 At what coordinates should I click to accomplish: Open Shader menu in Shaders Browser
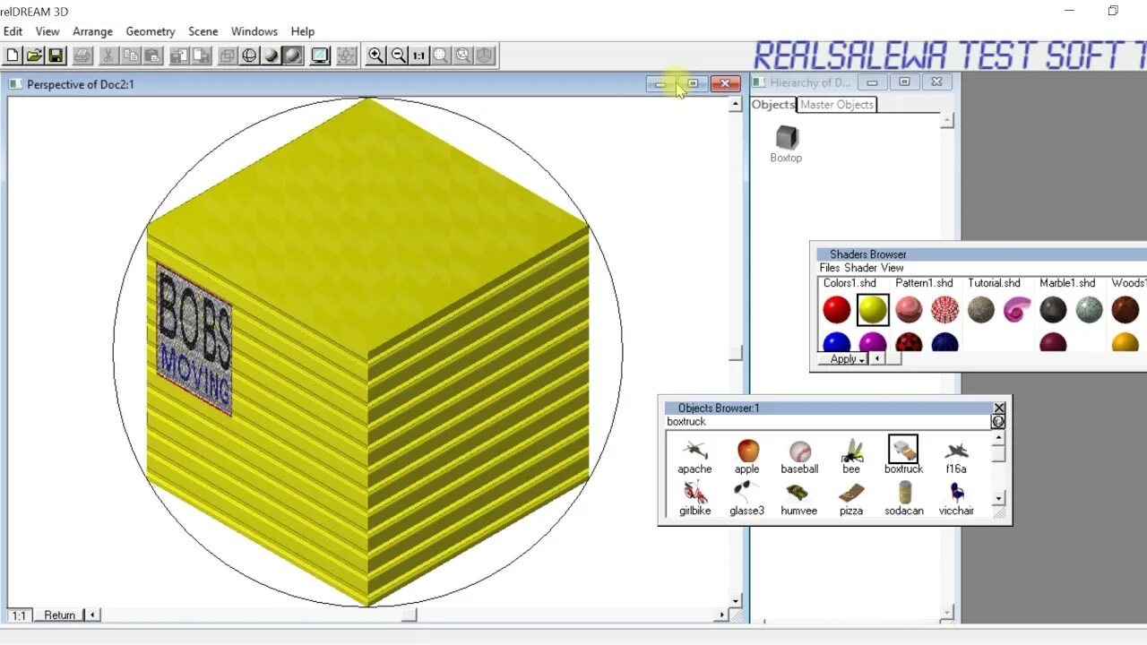860,268
